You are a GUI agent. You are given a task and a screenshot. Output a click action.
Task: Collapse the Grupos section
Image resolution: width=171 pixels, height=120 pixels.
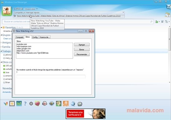coord(1,35)
